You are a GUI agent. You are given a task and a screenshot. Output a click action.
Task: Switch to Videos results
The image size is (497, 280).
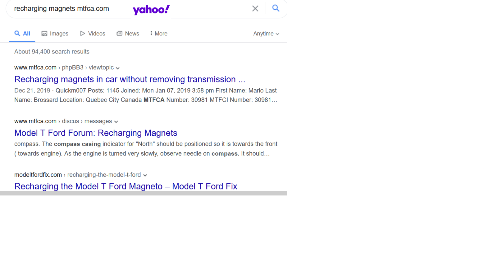tap(93, 34)
